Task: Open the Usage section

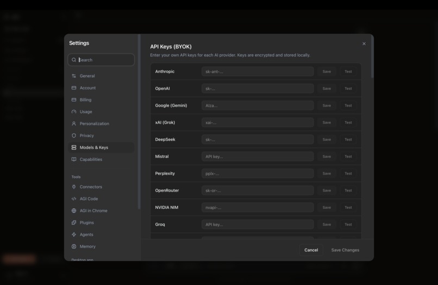Action: coord(101,111)
